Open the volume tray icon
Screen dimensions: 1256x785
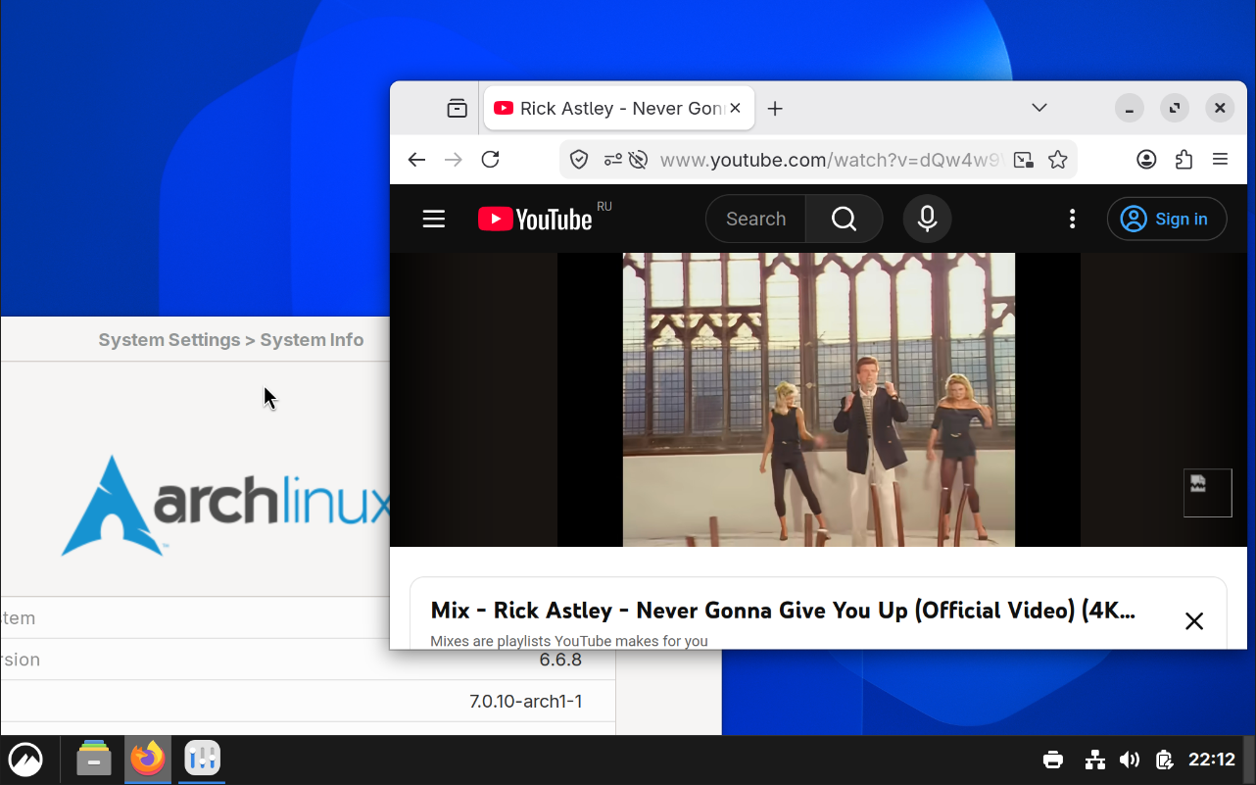pyautogui.click(x=1130, y=760)
